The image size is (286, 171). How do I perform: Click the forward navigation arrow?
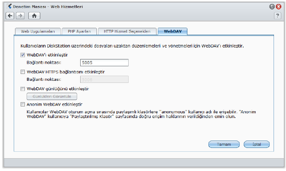point(20,15)
